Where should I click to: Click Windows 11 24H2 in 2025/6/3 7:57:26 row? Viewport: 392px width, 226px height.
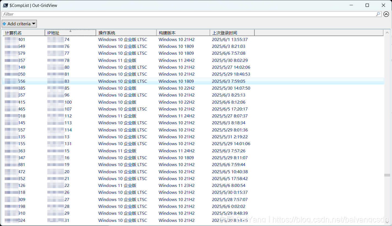176,151
